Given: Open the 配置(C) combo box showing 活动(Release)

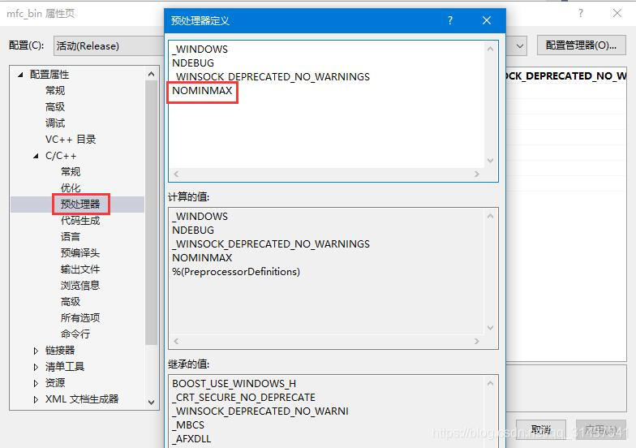Looking at the screenshot, I should (109, 45).
